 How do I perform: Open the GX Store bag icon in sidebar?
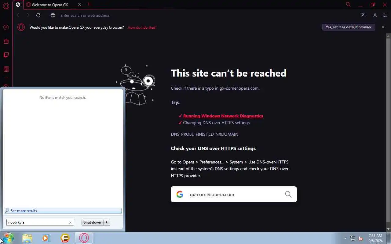(x=6, y=41)
